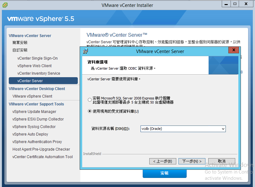
Task: Select vSphere Update Manager in sidebar
Action: [34, 112]
